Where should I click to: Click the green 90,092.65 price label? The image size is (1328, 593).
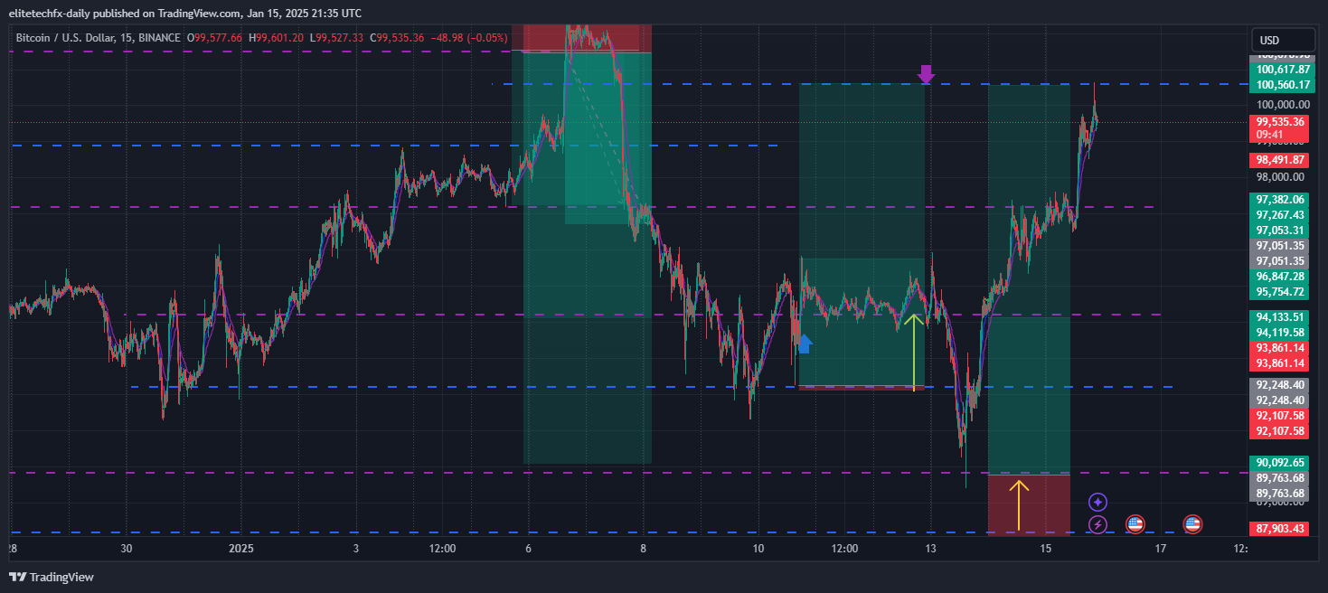point(1279,463)
